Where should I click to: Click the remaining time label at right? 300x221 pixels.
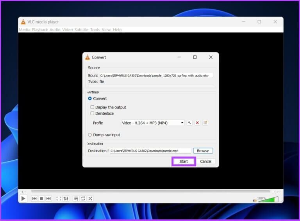click(277, 192)
